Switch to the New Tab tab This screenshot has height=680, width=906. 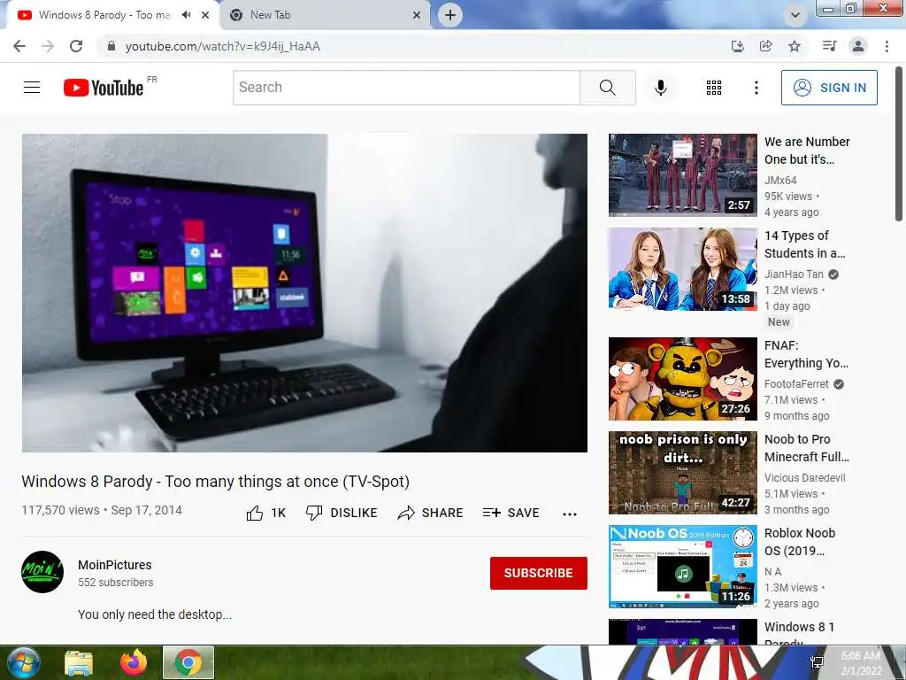(325, 15)
